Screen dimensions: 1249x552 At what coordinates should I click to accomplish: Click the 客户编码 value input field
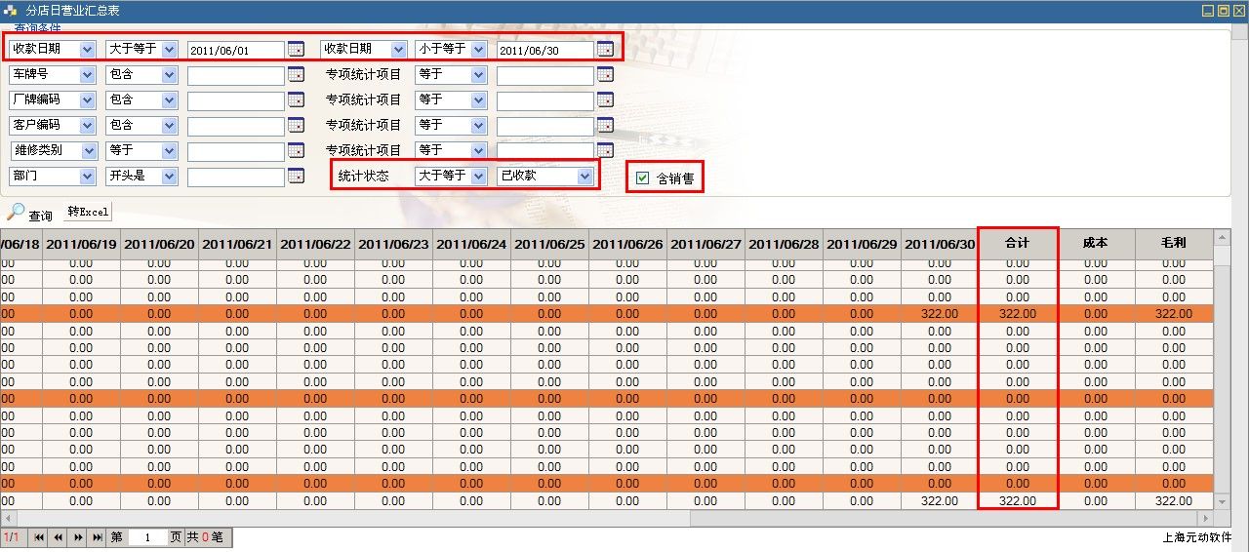tap(235, 126)
